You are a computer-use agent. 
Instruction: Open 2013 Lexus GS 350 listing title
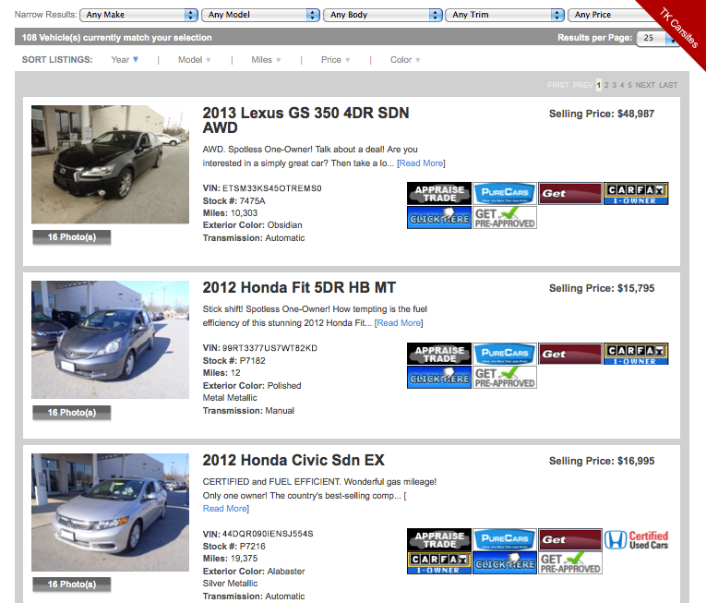point(305,120)
